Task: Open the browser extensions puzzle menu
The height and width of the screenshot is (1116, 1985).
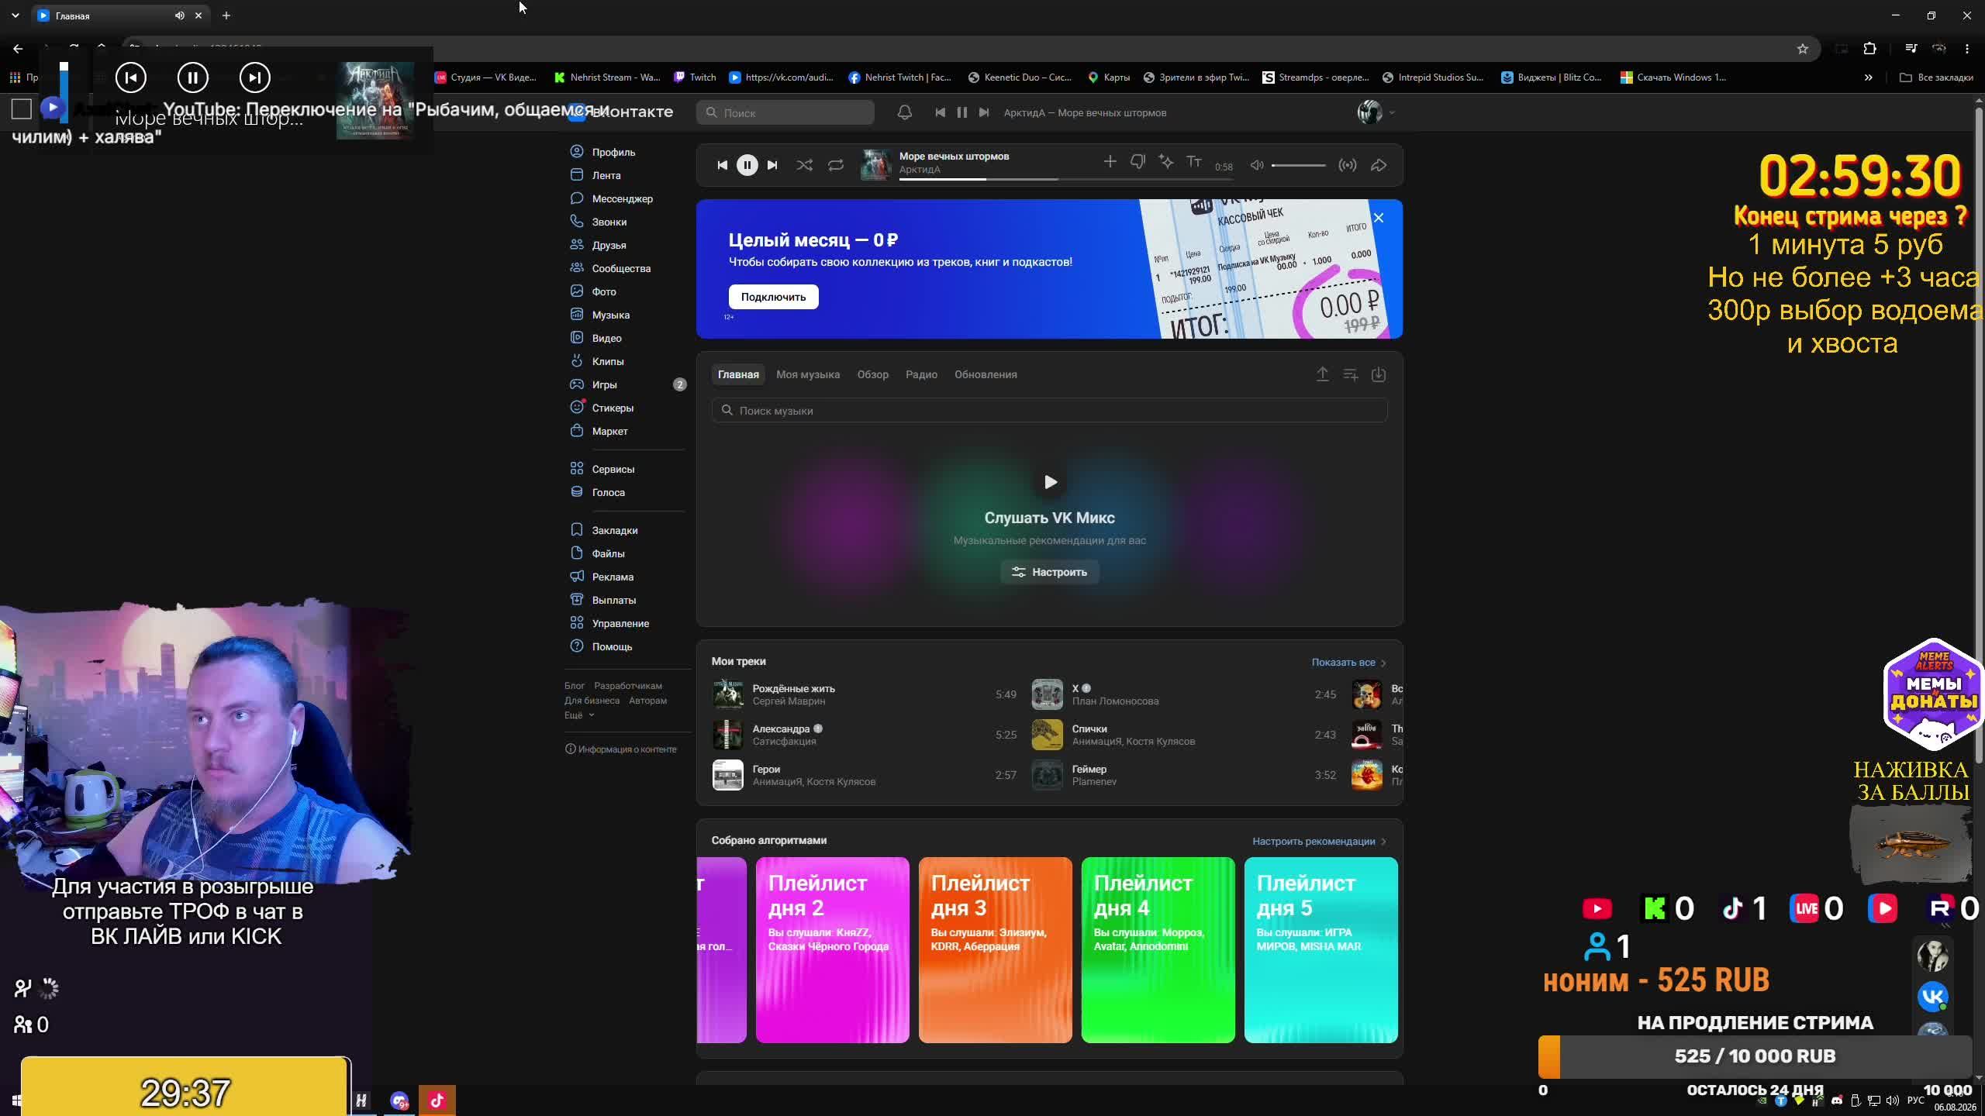Action: (1869, 49)
